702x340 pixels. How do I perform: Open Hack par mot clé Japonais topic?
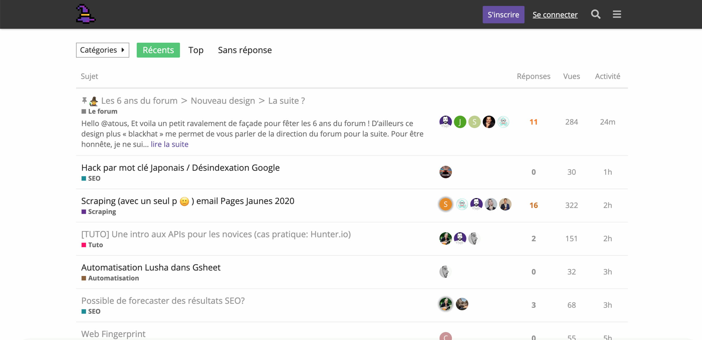click(x=180, y=168)
